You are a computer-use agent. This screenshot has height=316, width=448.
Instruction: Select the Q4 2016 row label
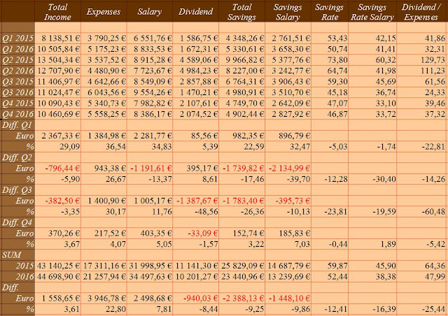[x=17, y=114]
